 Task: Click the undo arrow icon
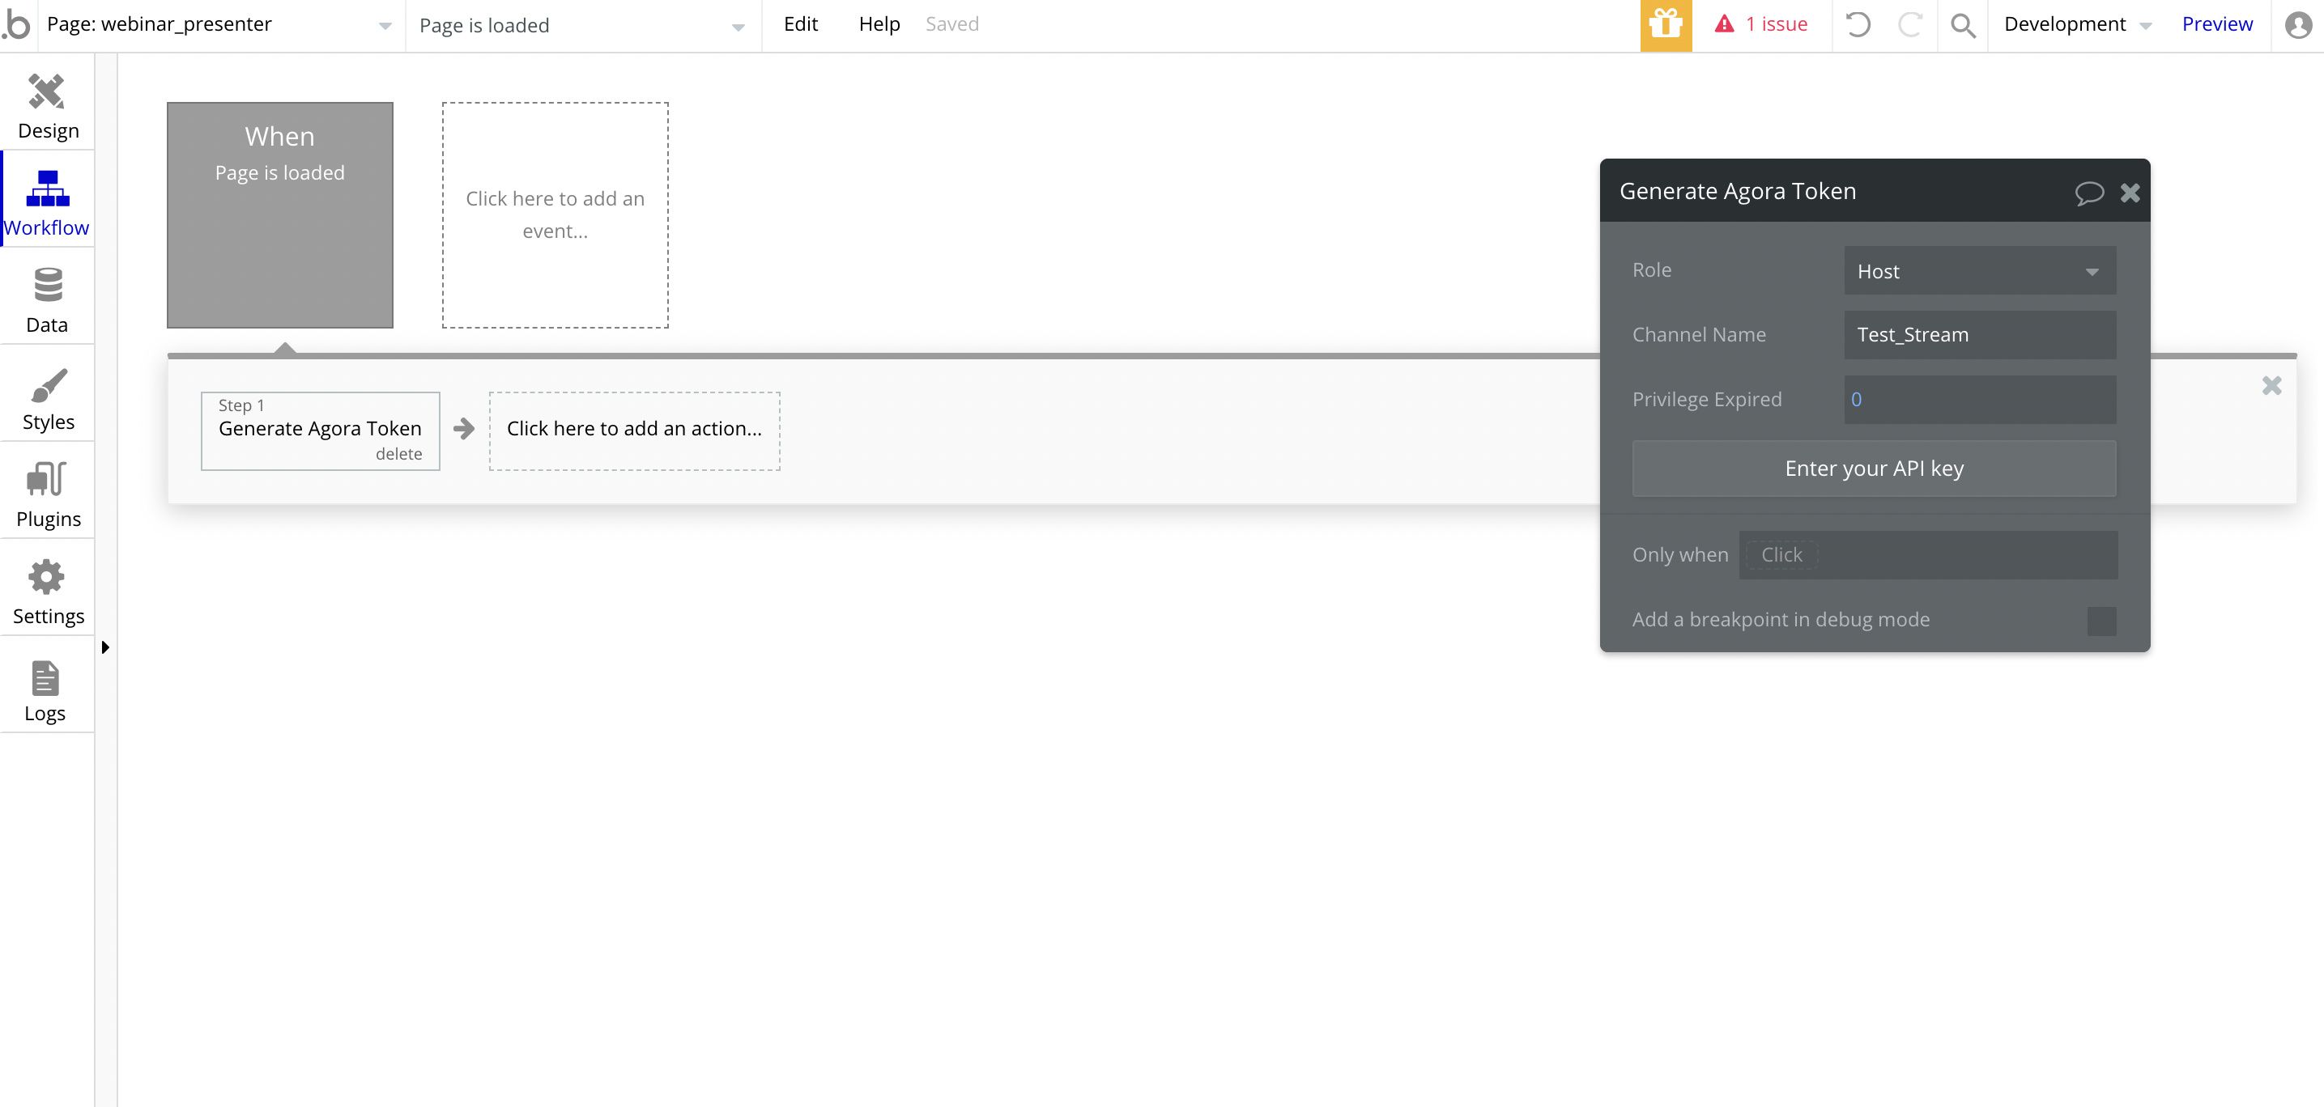point(1858,24)
